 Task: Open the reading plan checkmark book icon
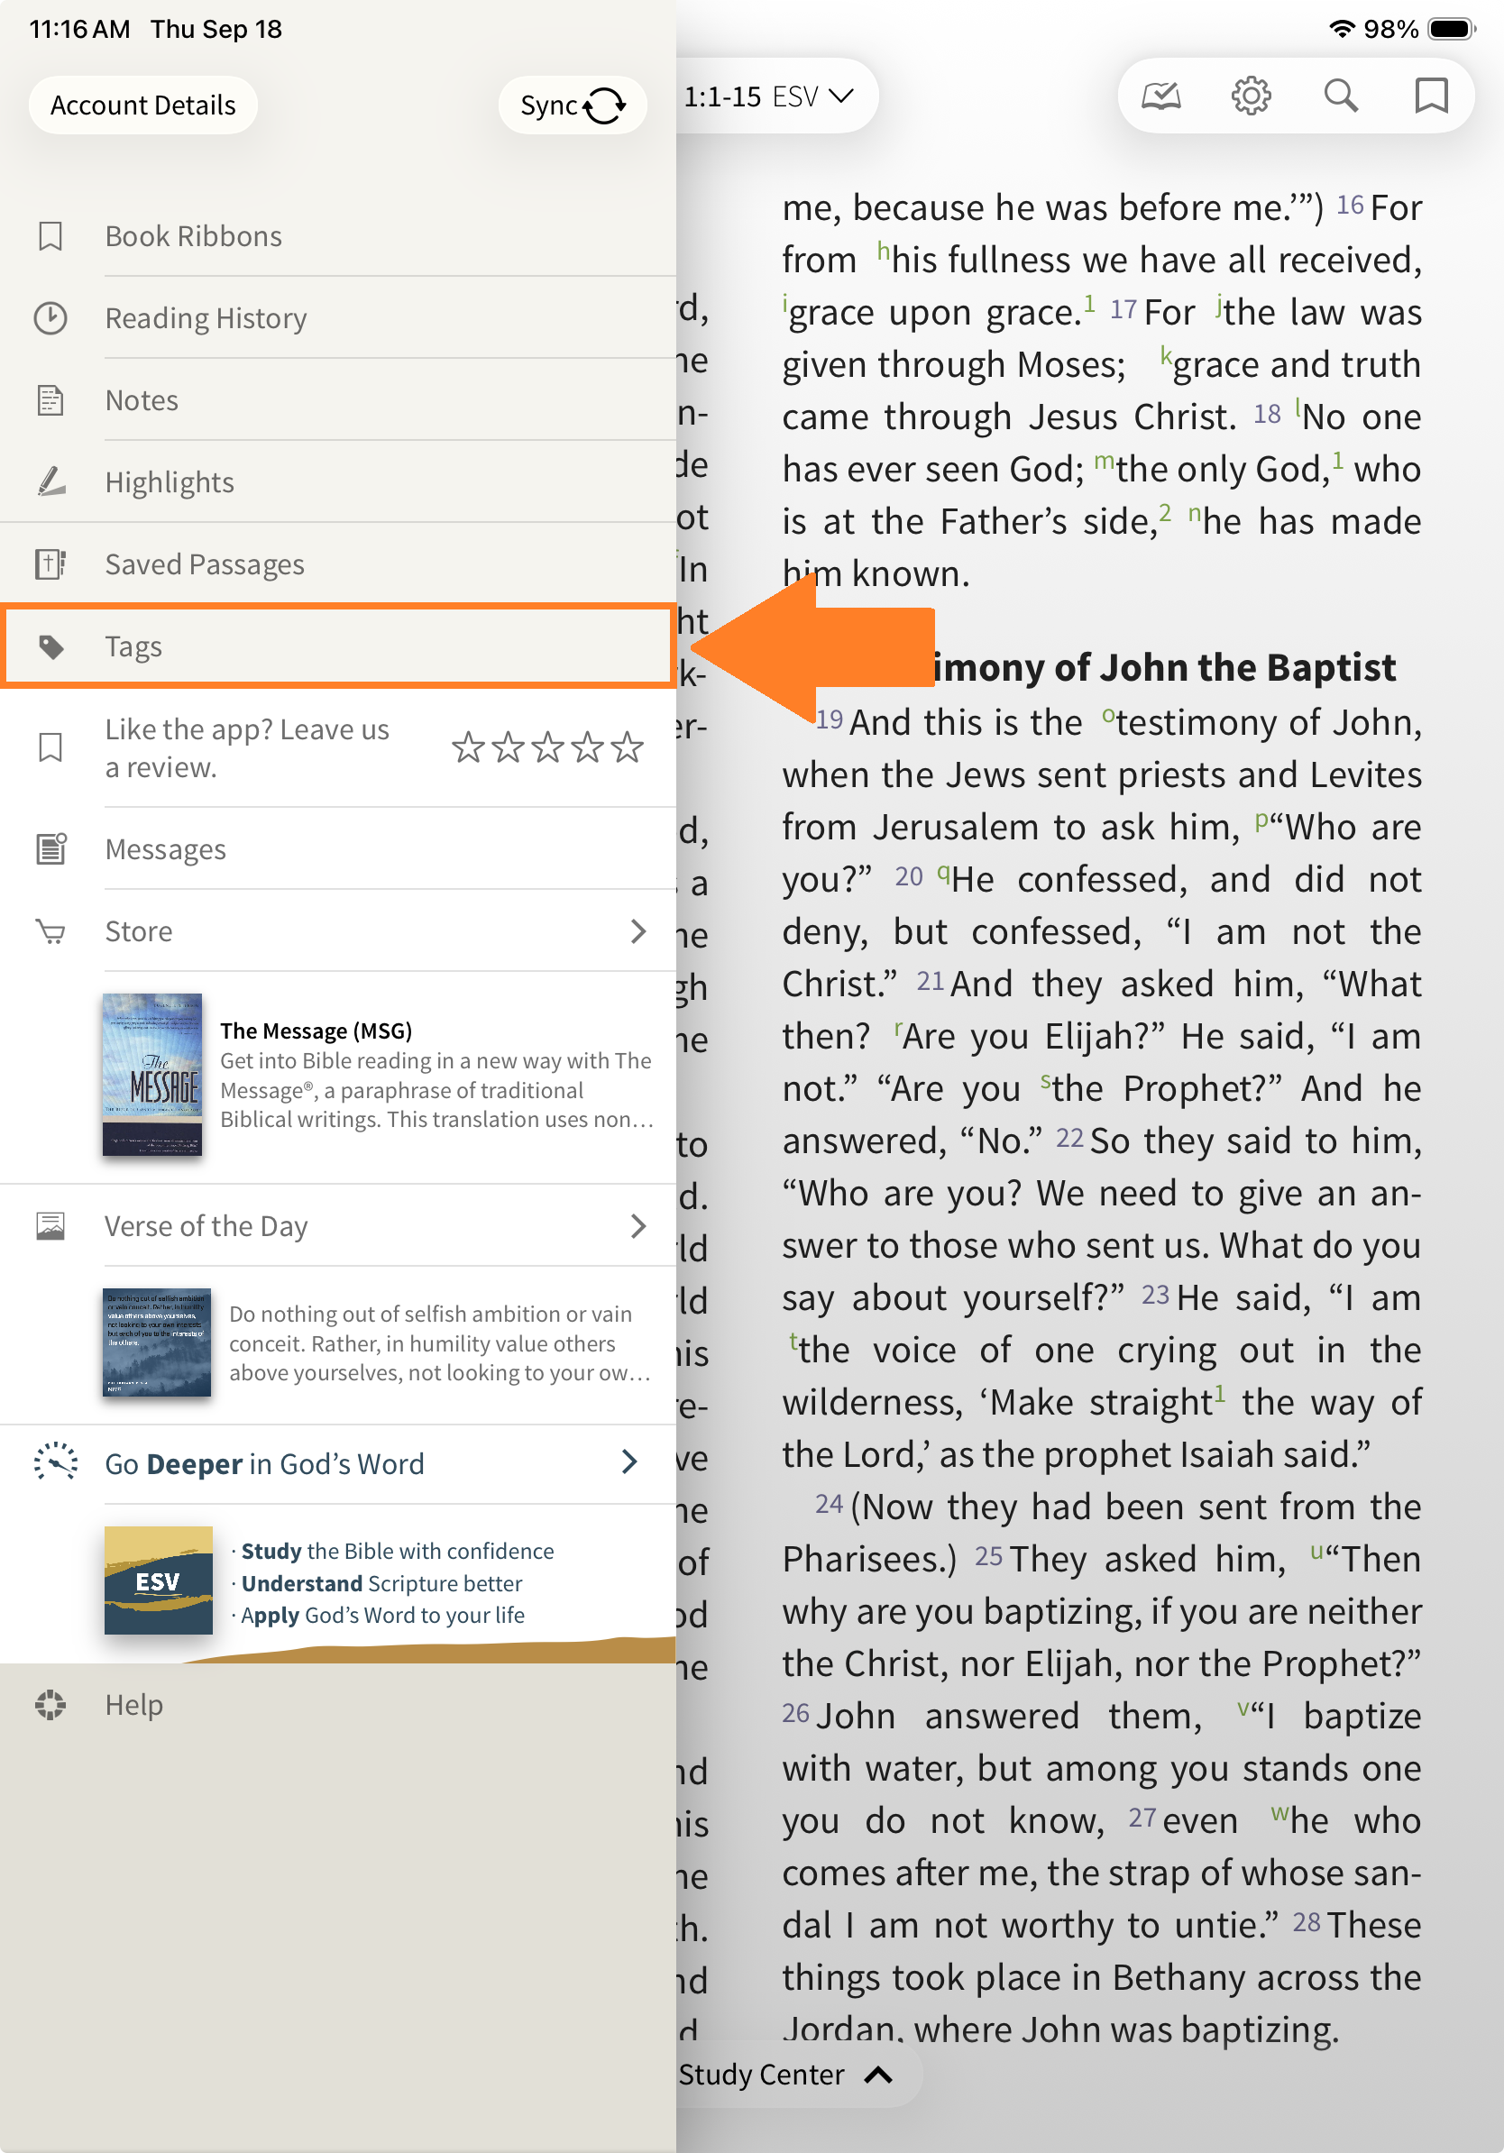pos(1160,96)
